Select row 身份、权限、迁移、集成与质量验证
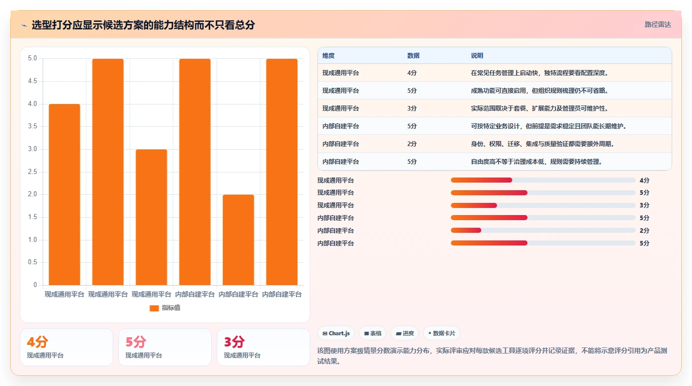 pyautogui.click(x=495, y=144)
